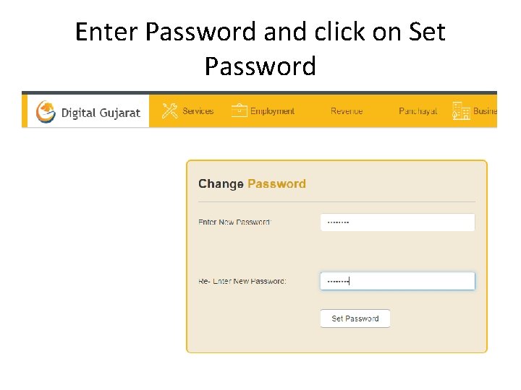
Task: Select the Revenue menu item
Action: coord(347,111)
